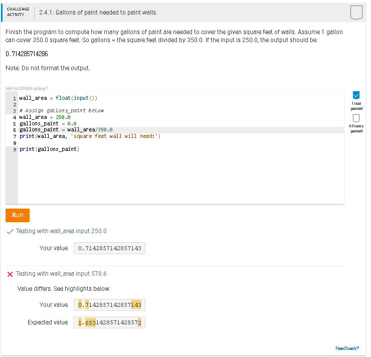
Task: Click the orange Run button
Action: [18, 215]
